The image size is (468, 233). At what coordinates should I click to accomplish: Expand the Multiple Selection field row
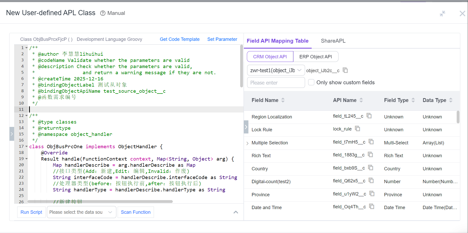click(x=247, y=143)
